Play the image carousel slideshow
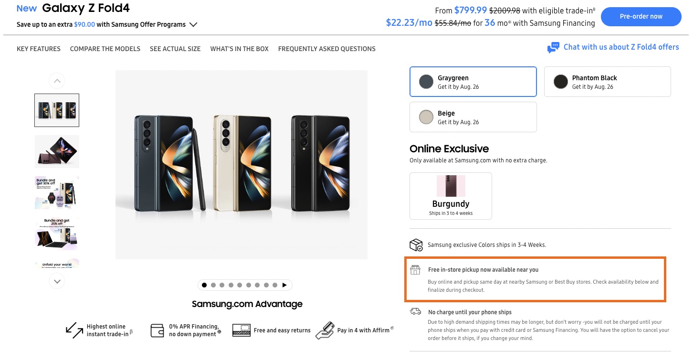Screen dimensions: 694x361 click(x=284, y=285)
